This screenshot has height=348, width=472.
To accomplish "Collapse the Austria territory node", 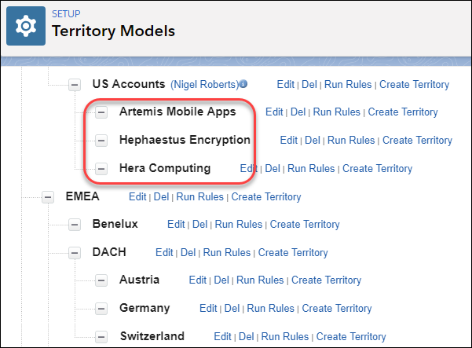I will tap(101, 280).
